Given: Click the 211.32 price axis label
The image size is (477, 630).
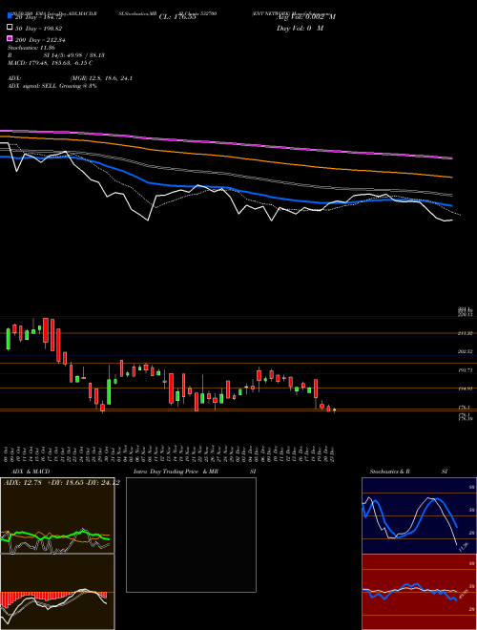Looking at the screenshot, I should tap(466, 333).
